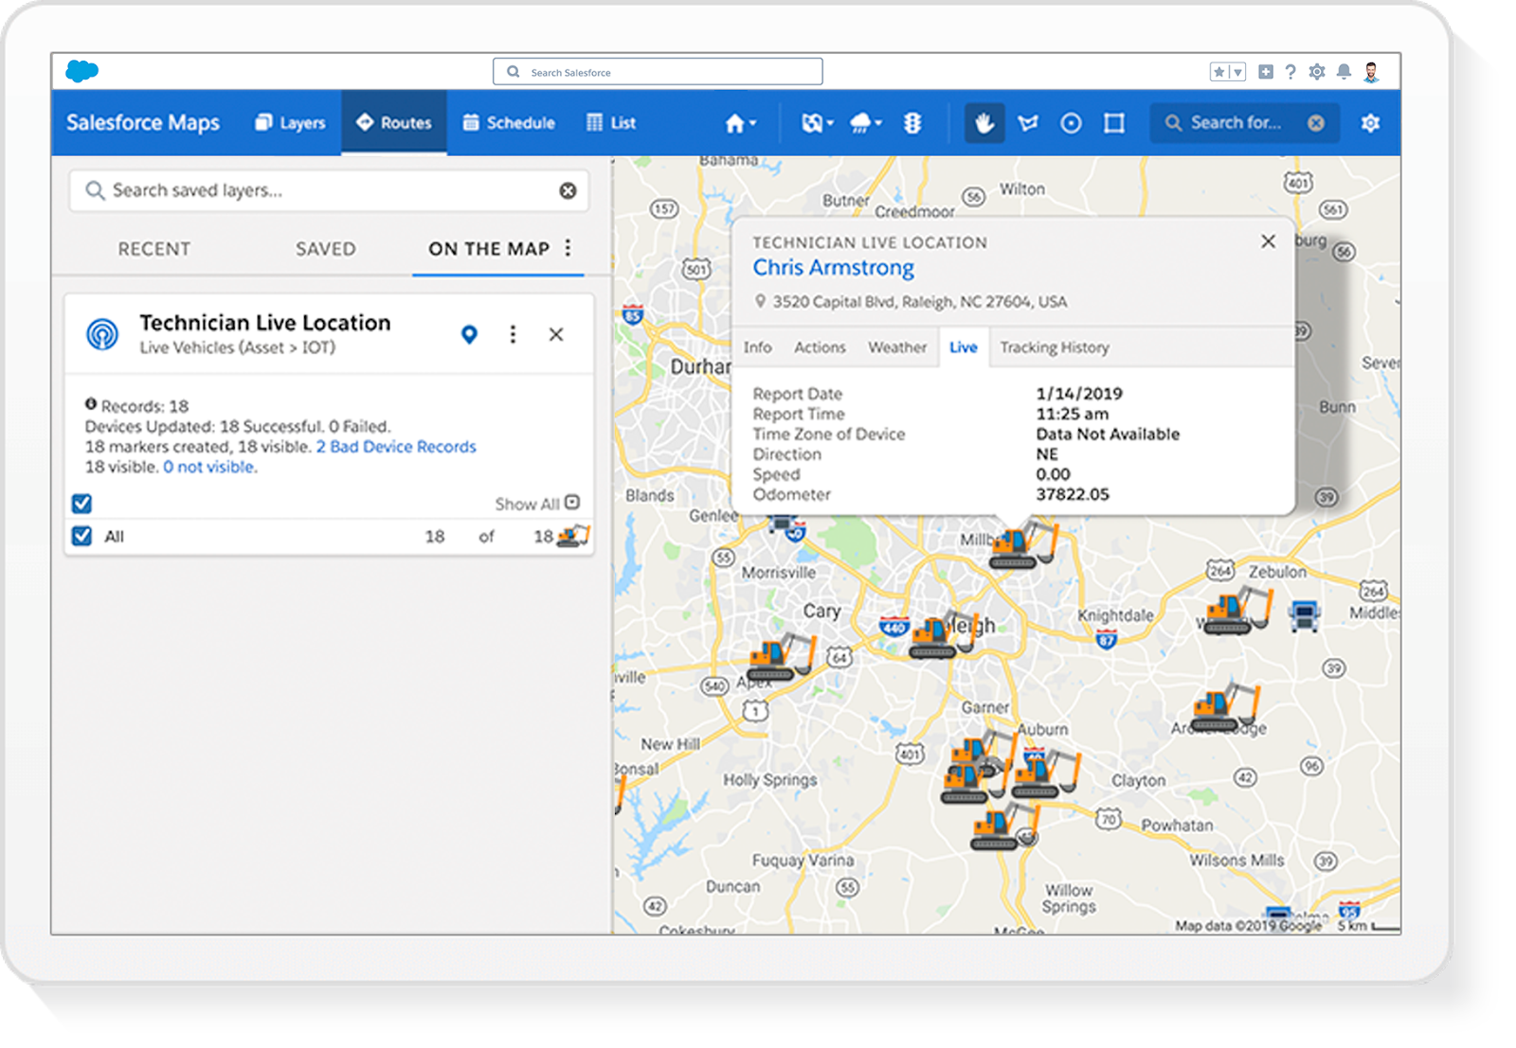Open the home dropdown menu
This screenshot has width=1516, height=1048.
point(740,123)
